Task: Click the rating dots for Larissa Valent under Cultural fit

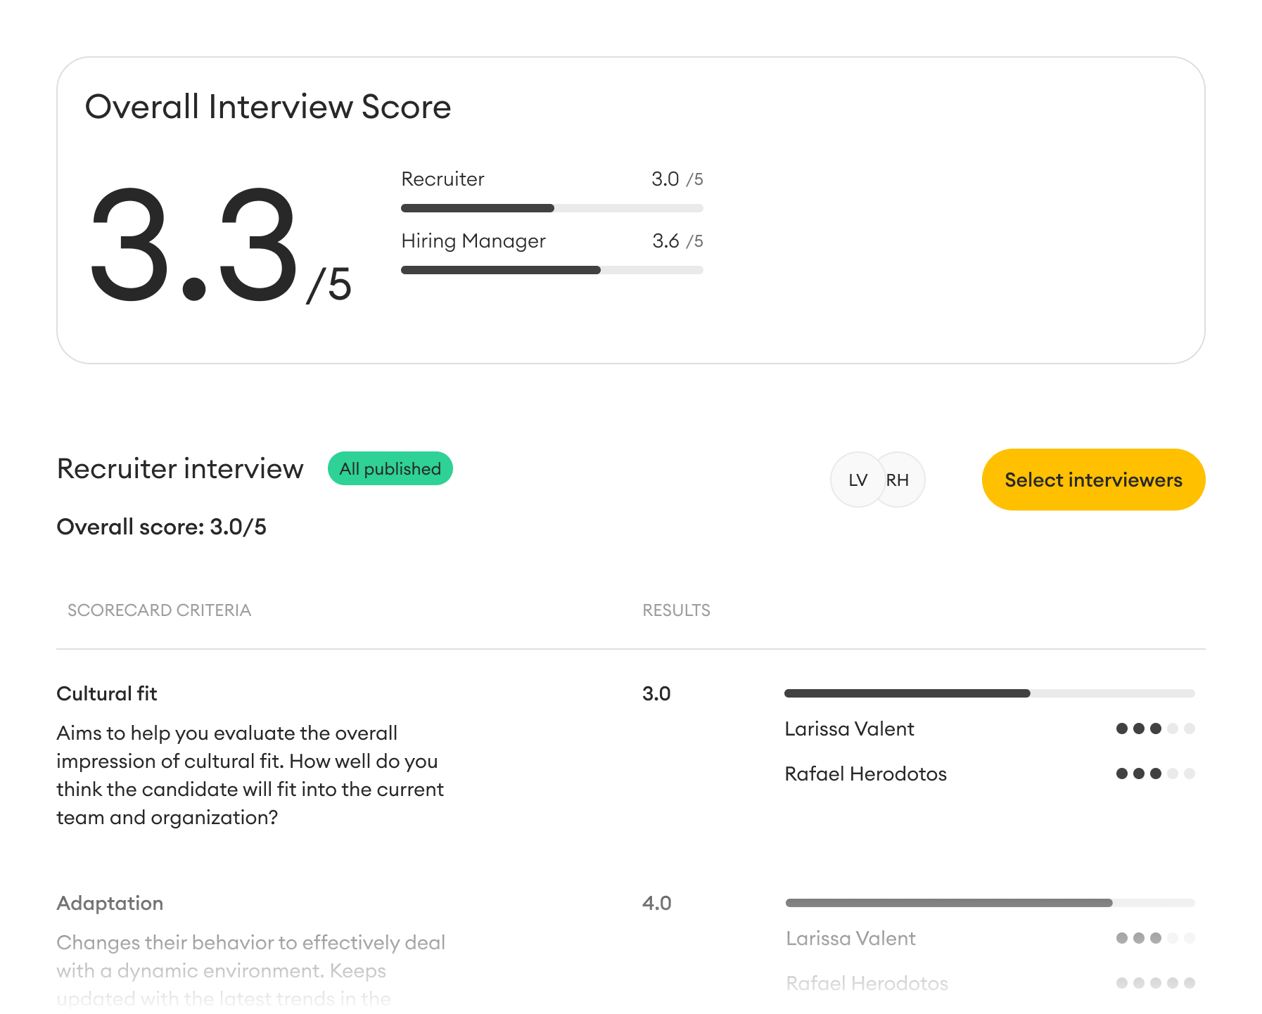Action: pyautogui.click(x=1154, y=729)
